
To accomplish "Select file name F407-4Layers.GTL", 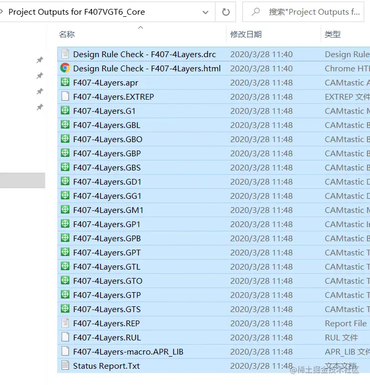I will (x=107, y=266).
